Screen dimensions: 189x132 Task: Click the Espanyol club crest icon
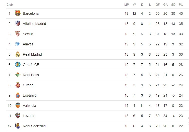tap(18, 95)
